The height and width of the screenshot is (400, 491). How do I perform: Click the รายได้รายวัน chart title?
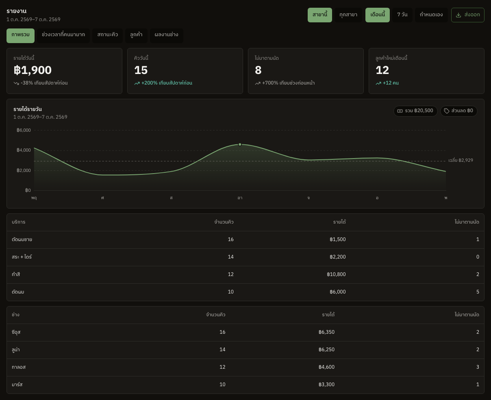tap(28, 109)
